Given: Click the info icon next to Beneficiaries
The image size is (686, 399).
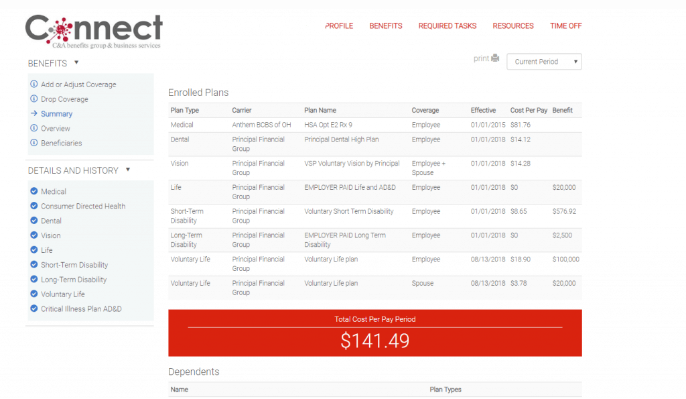Looking at the screenshot, I should [33, 142].
